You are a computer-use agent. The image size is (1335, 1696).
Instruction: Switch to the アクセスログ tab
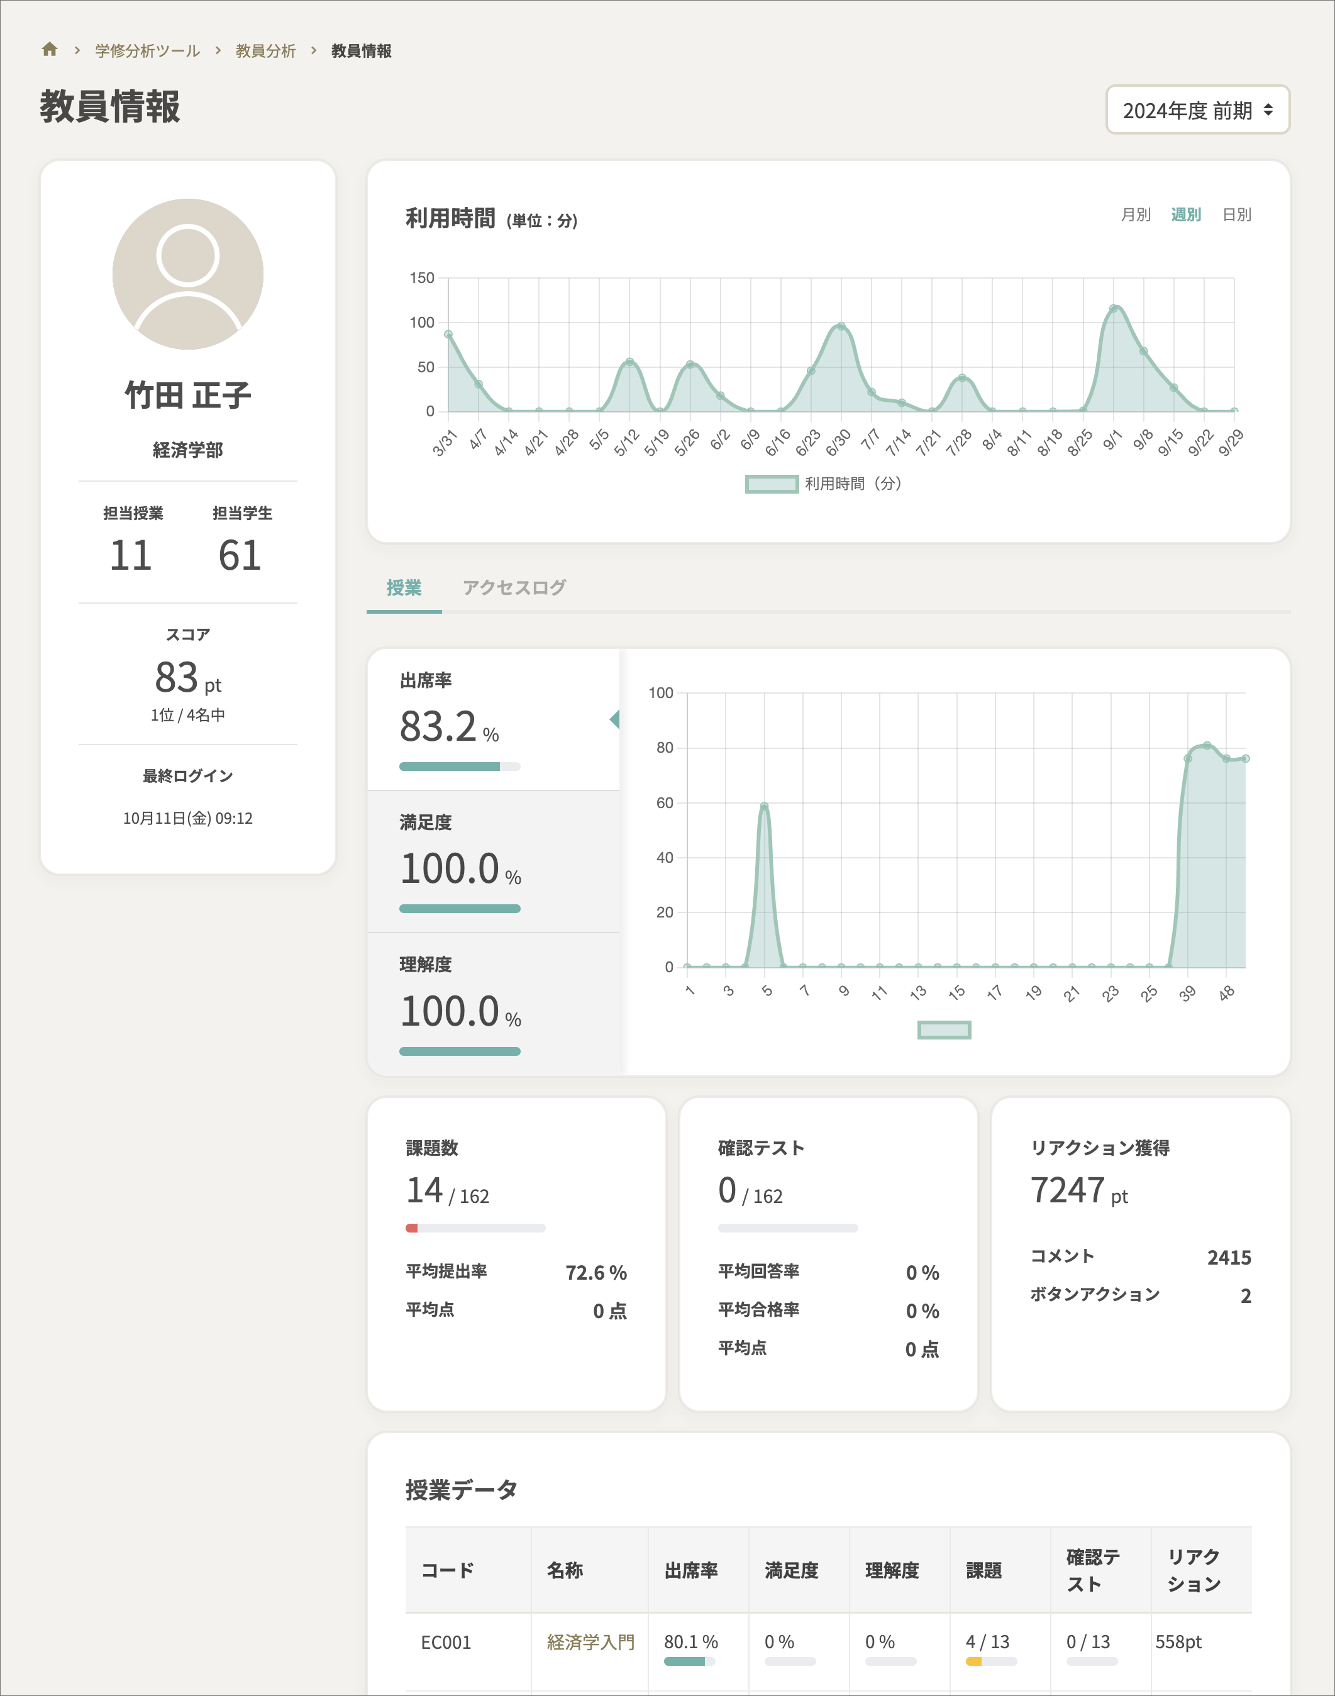(515, 587)
